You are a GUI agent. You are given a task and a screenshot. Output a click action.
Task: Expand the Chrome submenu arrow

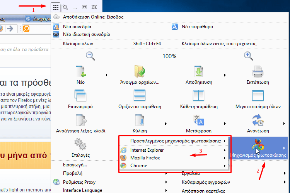click(225, 166)
